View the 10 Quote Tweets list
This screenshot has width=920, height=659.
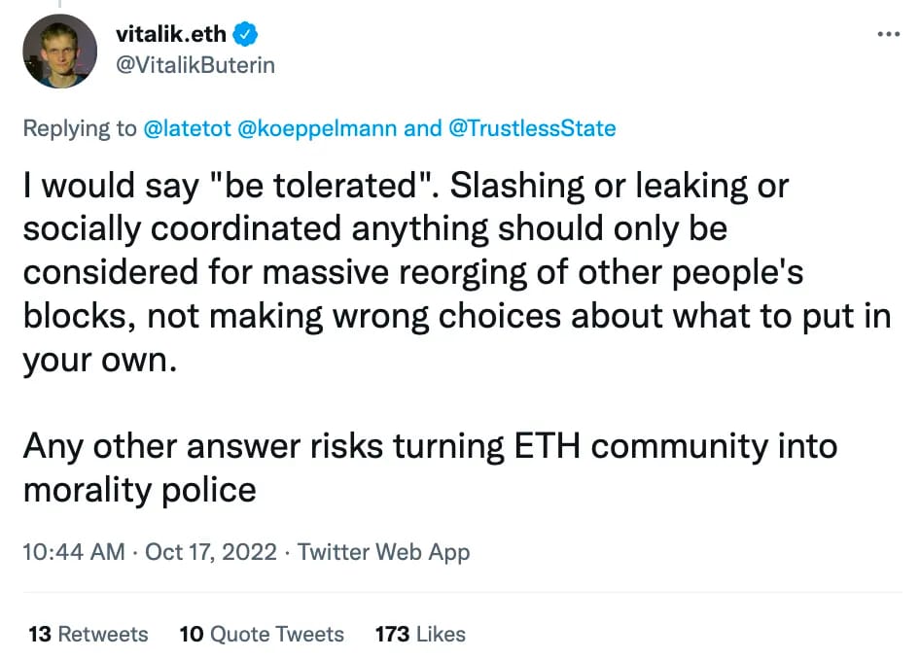pyautogui.click(x=262, y=635)
